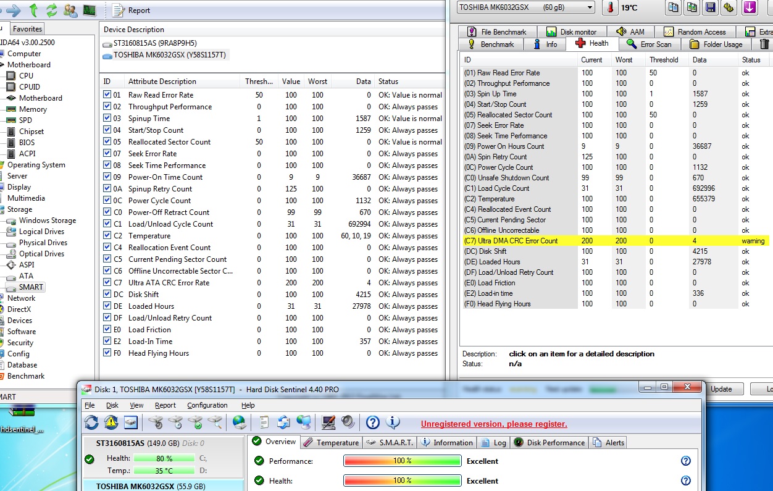Toggle the Head Flying Hours checkbox
The height and width of the screenshot is (491, 773).
[107, 353]
